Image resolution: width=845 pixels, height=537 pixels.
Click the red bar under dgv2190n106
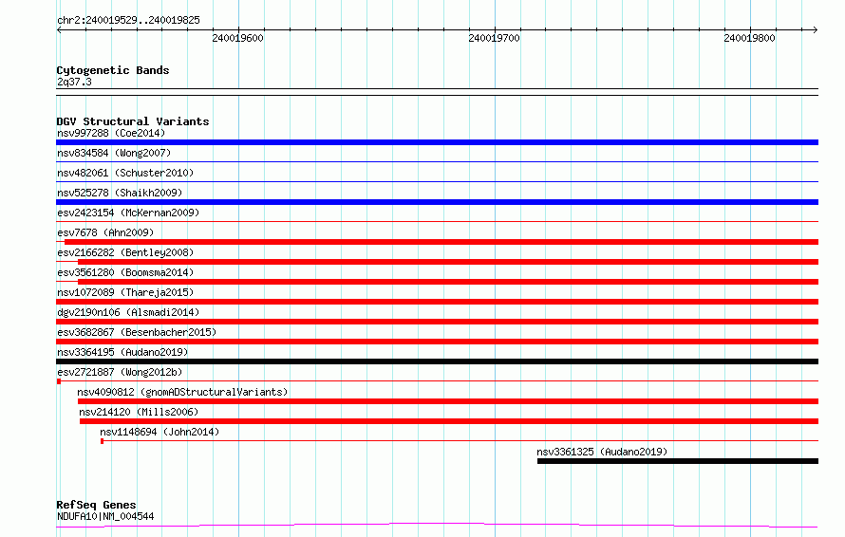click(437, 322)
